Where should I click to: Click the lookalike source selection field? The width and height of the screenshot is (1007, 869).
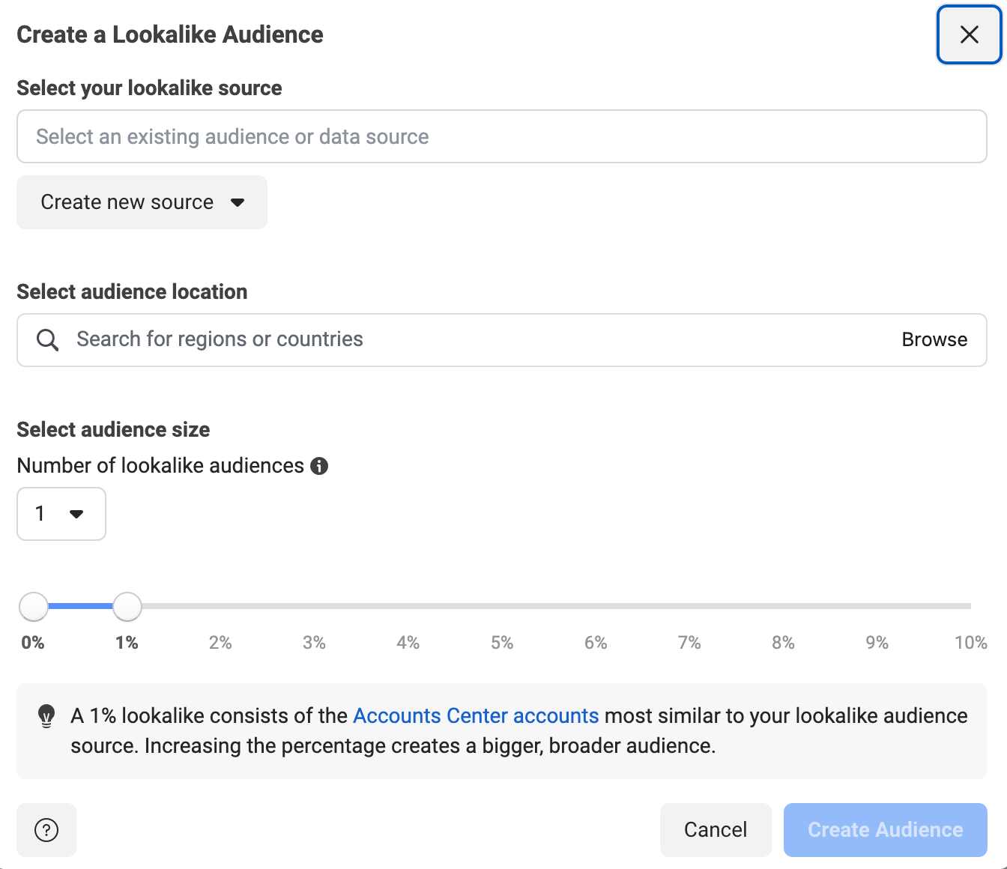pos(501,136)
